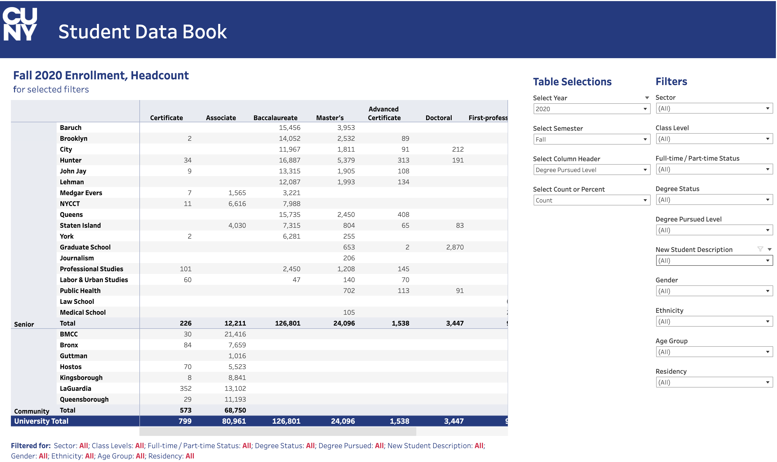
Task: Expand the Full-time / Part-time Status dropdown
Action: click(714, 169)
